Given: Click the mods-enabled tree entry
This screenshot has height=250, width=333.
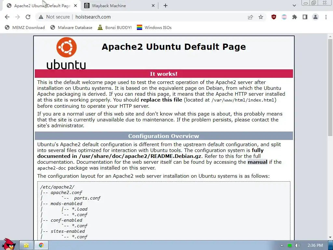Looking at the screenshot, I should (66, 204).
